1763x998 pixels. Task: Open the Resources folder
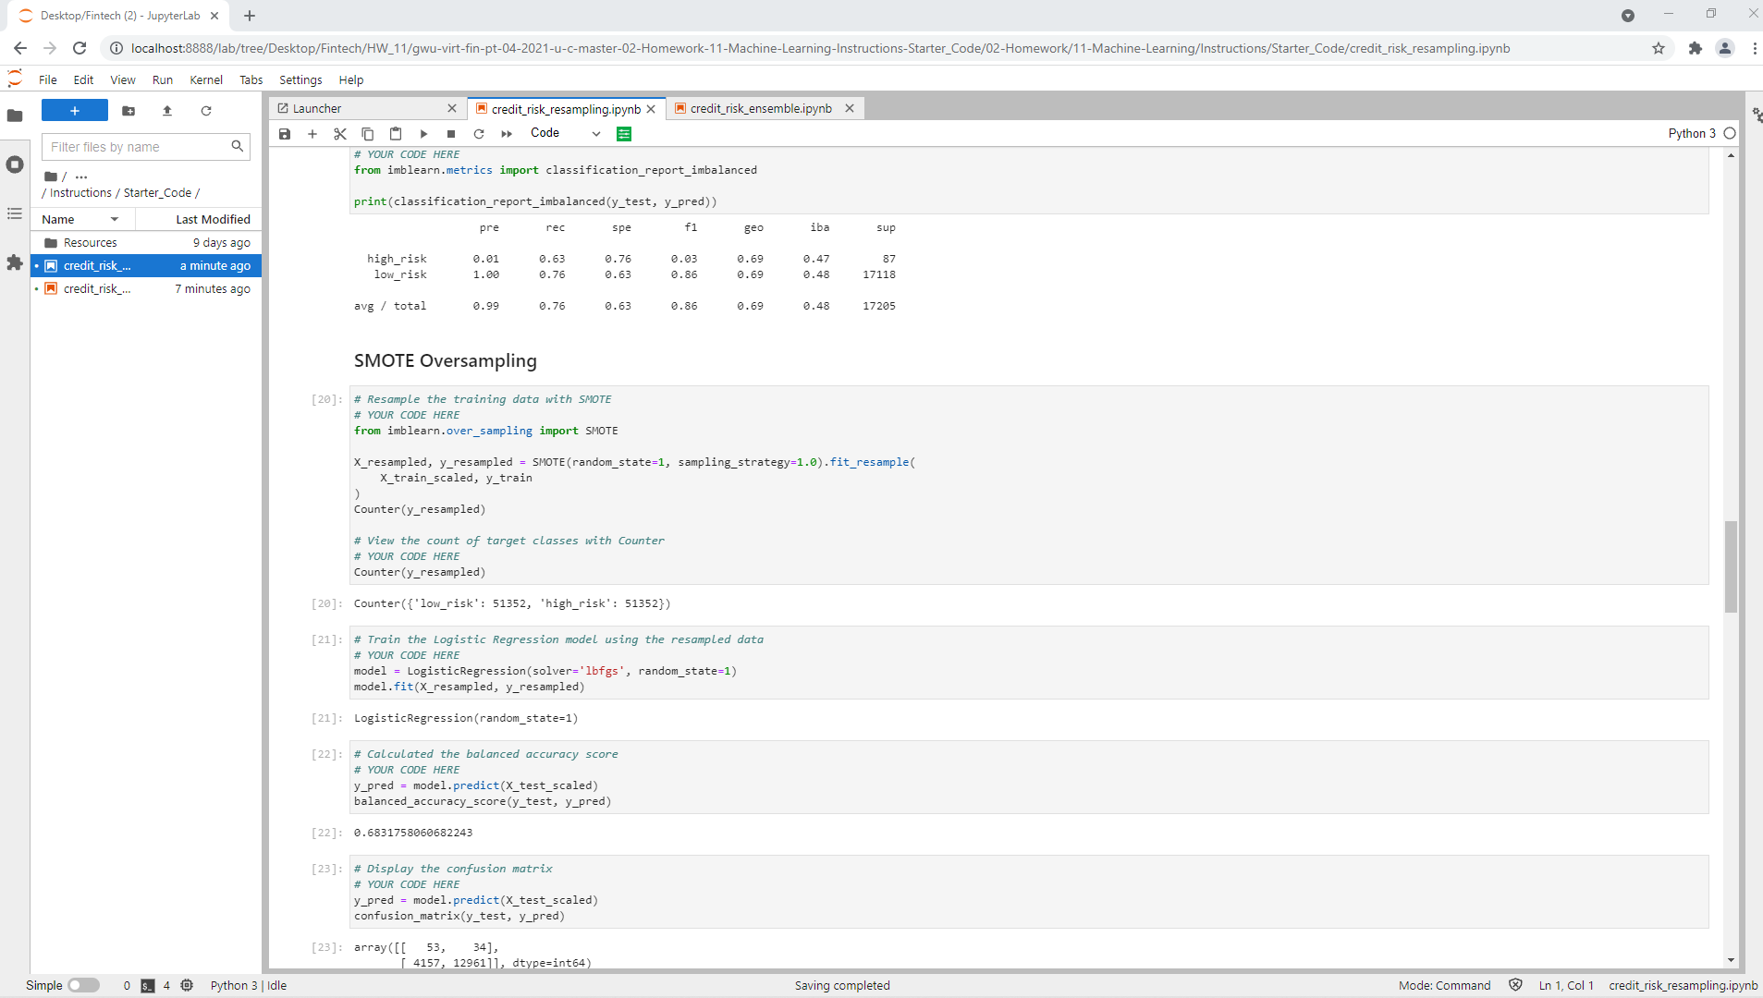pos(147,242)
